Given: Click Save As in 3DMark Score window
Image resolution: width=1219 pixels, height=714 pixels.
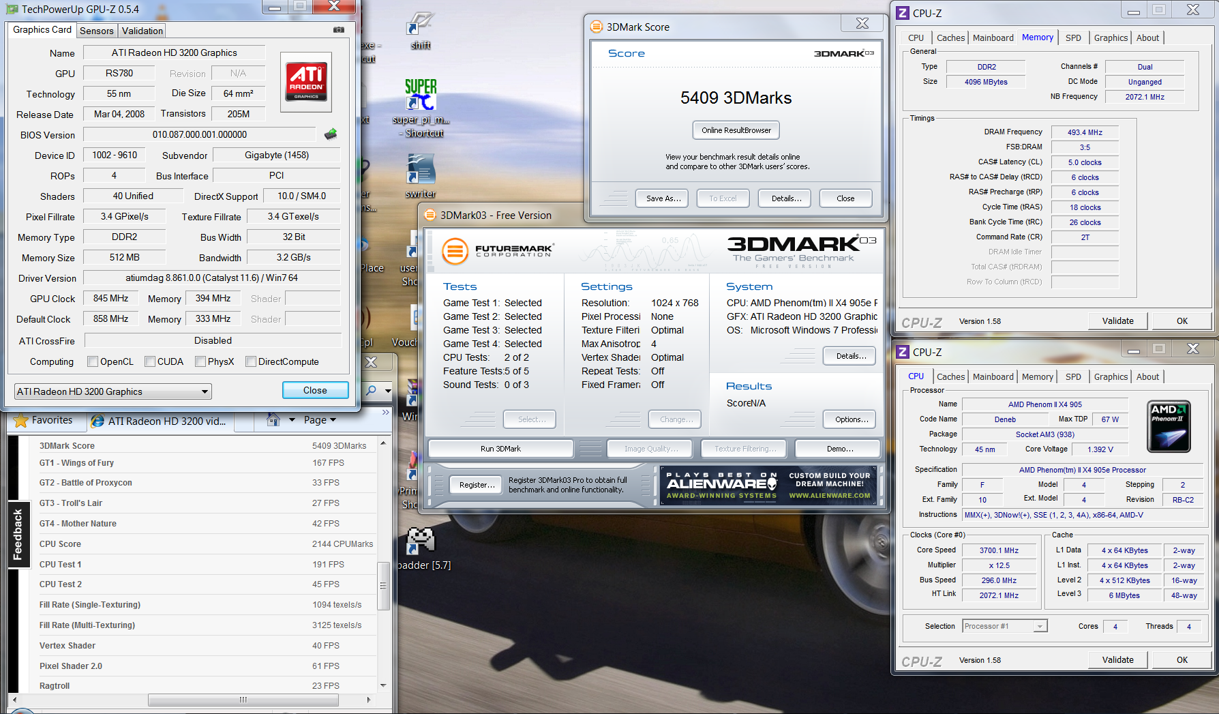Looking at the screenshot, I should tap(662, 198).
